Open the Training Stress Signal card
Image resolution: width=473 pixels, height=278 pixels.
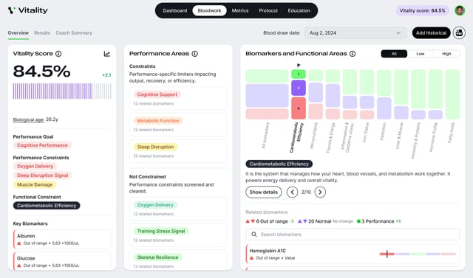point(178,235)
